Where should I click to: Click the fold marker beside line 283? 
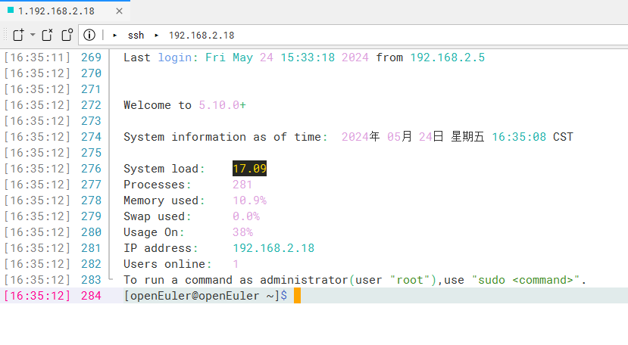111,278
